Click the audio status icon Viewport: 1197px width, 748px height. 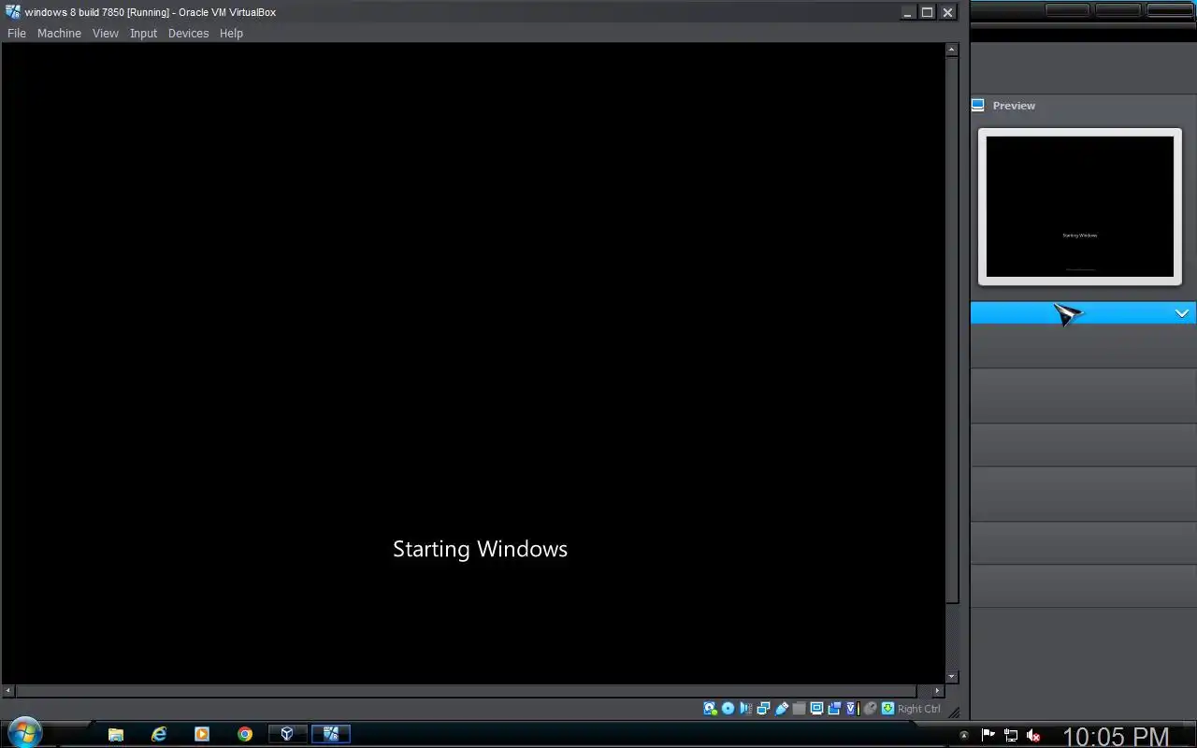tap(745, 709)
